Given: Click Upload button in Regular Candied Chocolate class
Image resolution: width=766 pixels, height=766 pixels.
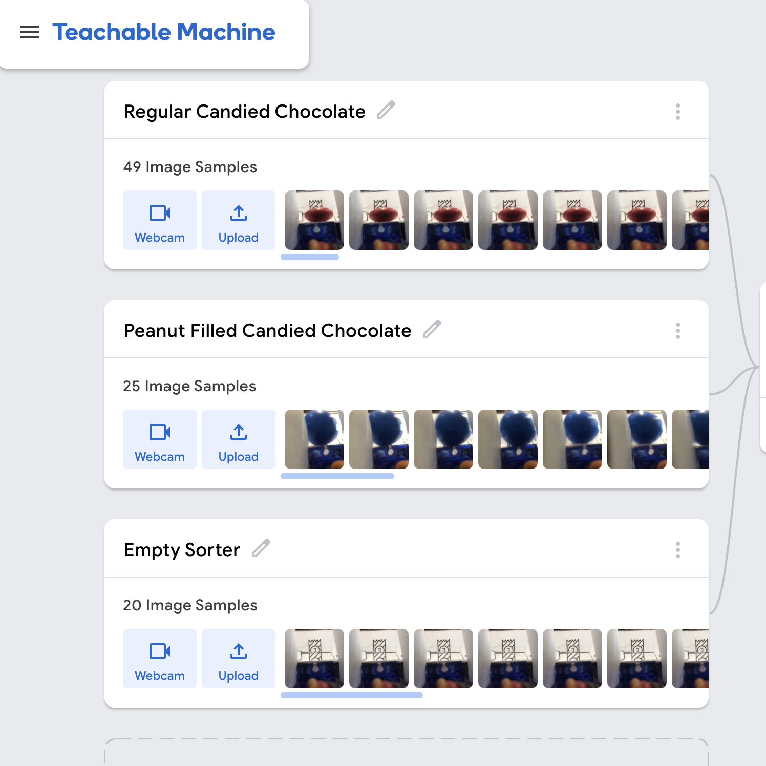Looking at the screenshot, I should click(x=239, y=220).
